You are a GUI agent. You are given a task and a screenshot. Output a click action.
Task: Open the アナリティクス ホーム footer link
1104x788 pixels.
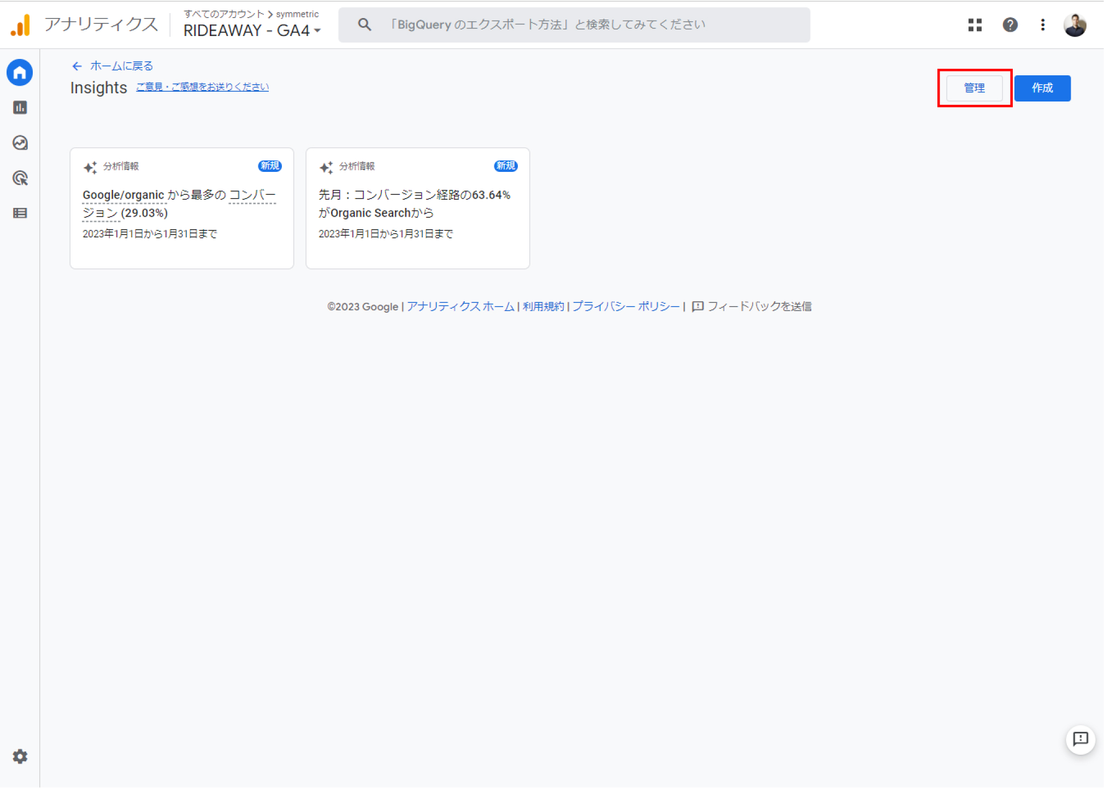461,307
